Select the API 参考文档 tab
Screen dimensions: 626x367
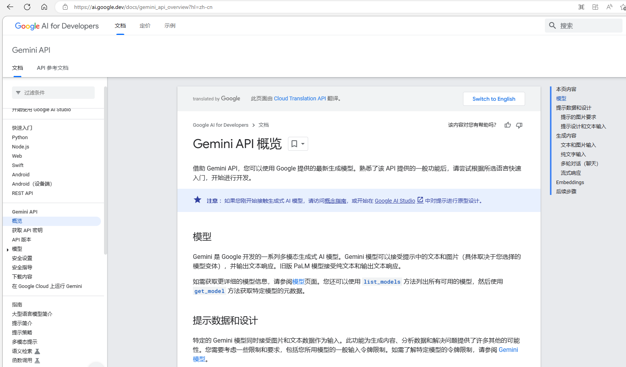(53, 68)
